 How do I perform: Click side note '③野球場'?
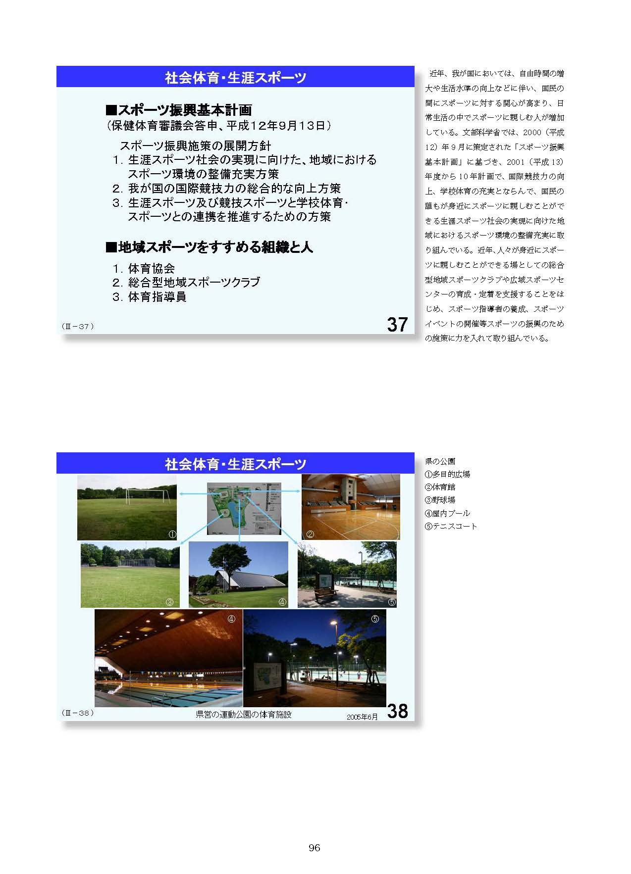pos(440,500)
